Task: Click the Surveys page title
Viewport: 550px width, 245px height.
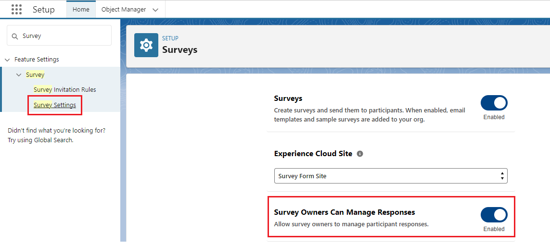Action: click(179, 49)
